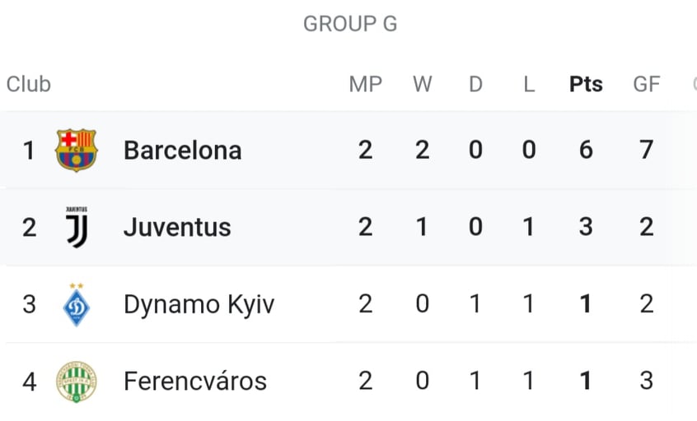
Task: Click the GF column header
Action: [x=646, y=84]
